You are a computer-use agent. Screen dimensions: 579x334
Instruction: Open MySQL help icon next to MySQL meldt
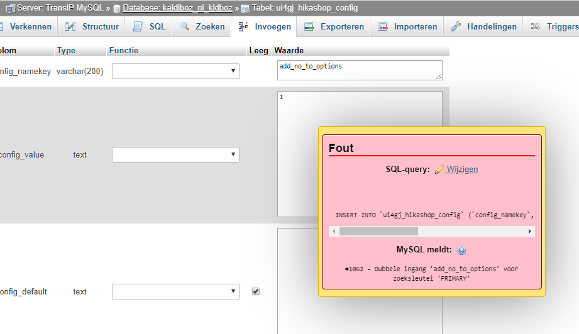[x=461, y=251]
